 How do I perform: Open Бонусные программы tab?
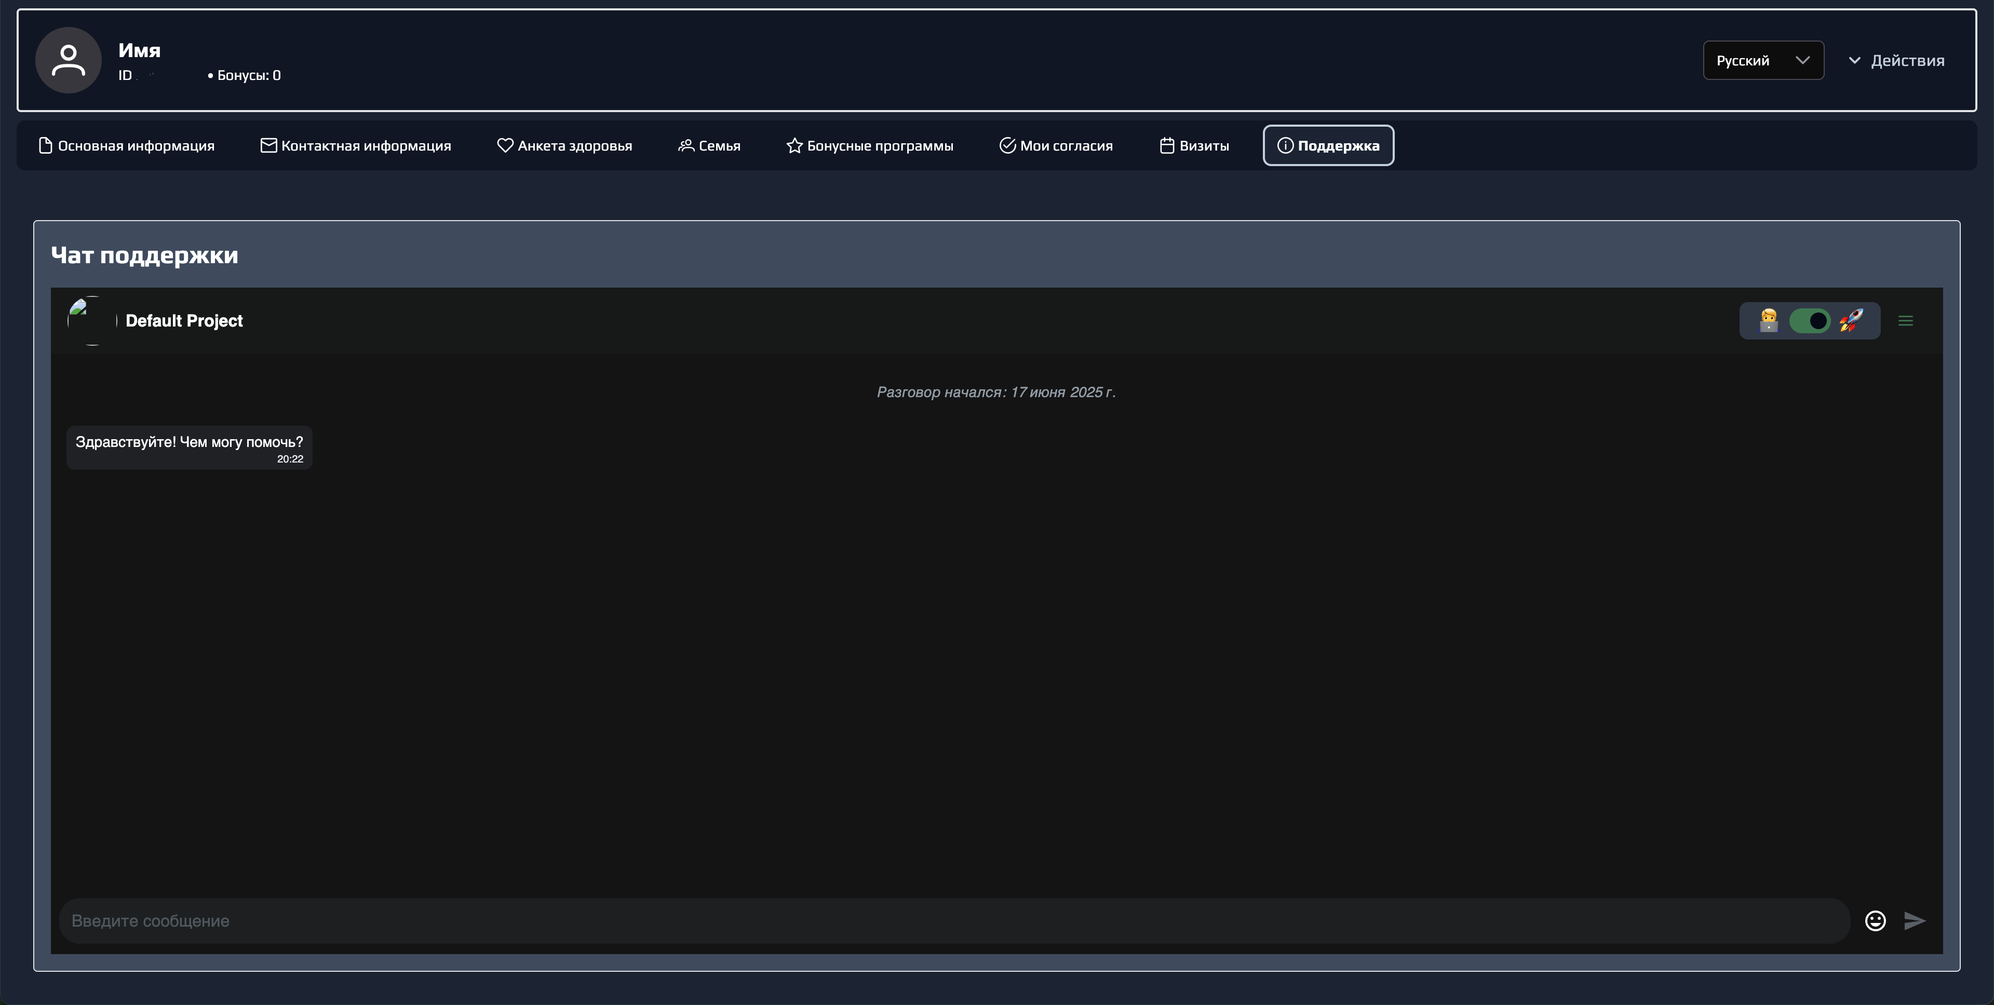(870, 145)
